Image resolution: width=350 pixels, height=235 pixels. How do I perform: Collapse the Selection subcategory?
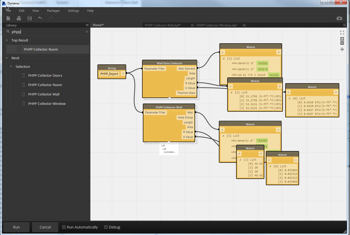tap(11, 67)
